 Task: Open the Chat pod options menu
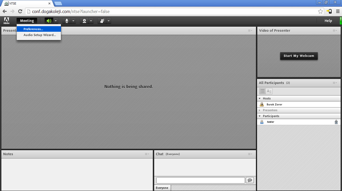[x=250, y=154]
